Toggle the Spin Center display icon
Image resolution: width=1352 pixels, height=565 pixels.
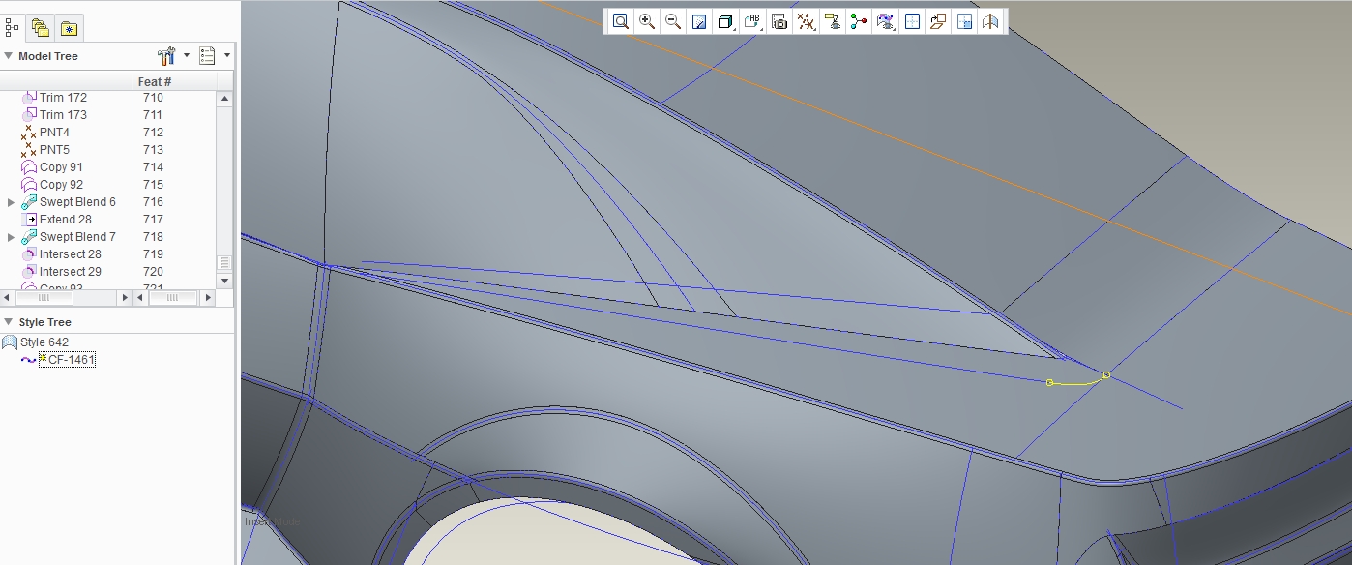(x=858, y=21)
